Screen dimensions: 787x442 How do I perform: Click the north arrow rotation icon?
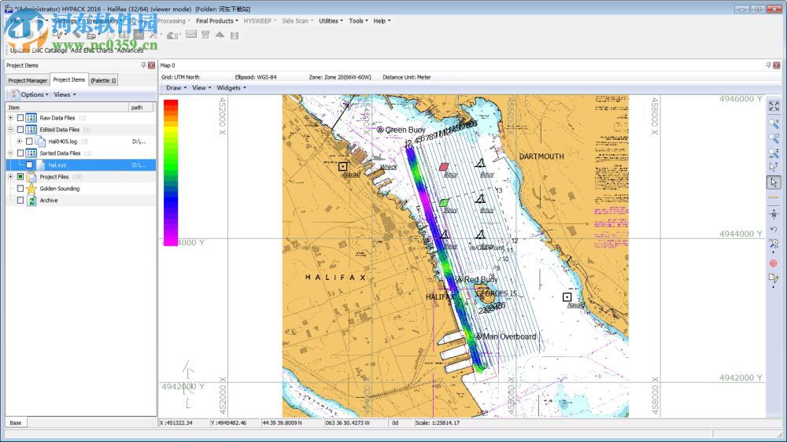click(774, 213)
